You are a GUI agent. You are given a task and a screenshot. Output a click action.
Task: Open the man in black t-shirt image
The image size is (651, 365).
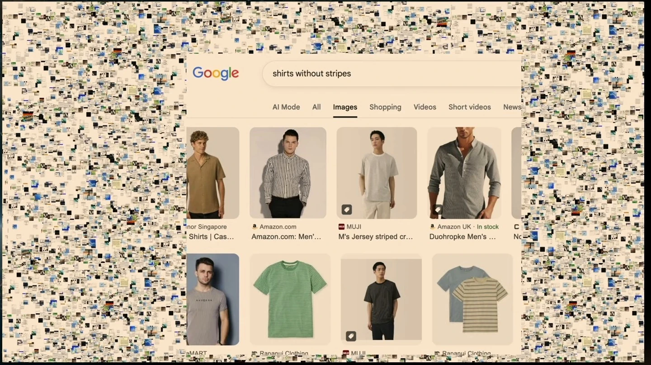click(x=381, y=299)
